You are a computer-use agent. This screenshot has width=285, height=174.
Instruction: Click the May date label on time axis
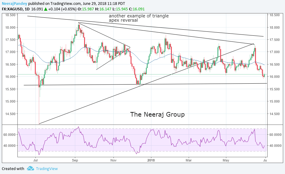point(226,160)
